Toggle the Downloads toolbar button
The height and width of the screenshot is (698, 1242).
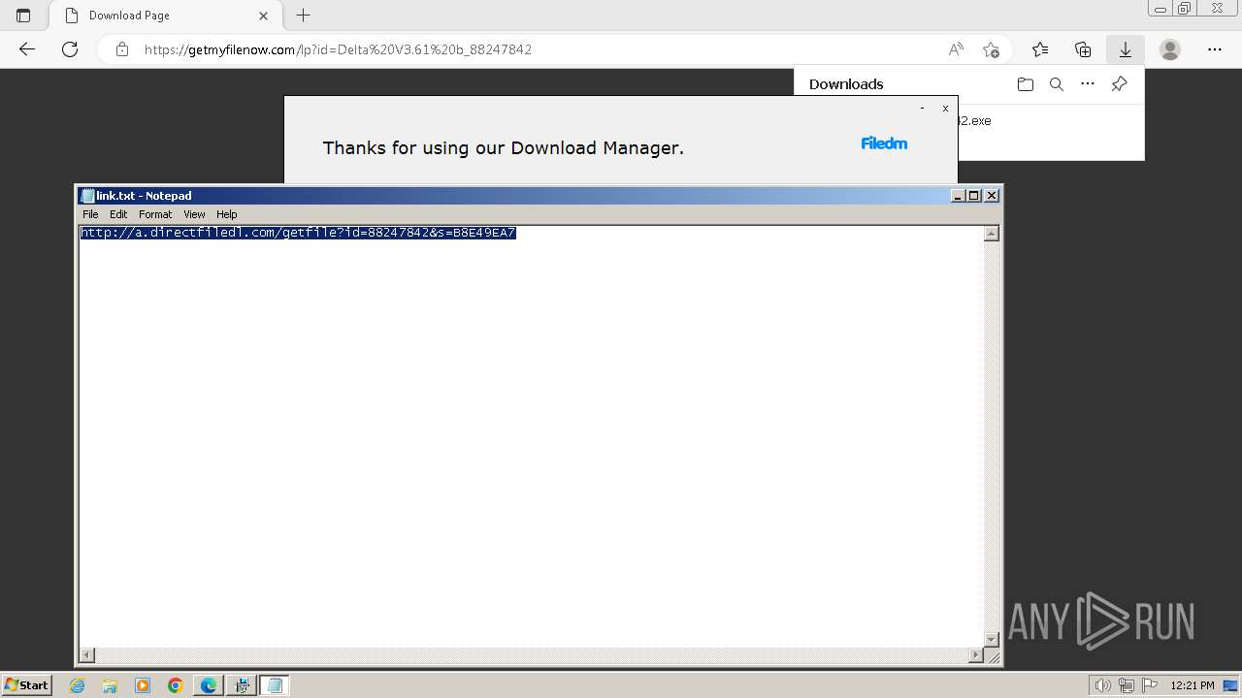point(1126,49)
